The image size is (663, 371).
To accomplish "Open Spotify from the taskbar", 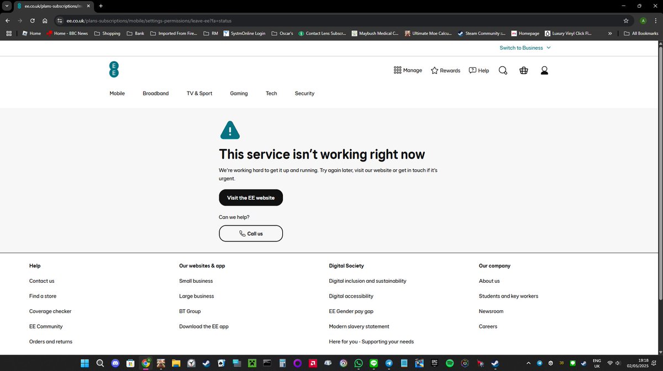I will pos(450,363).
